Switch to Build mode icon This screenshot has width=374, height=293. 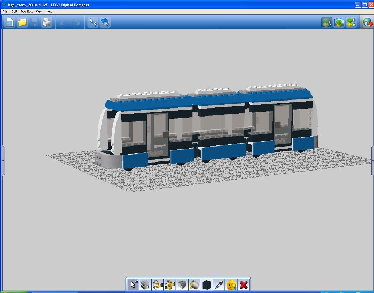pyautogui.click(x=326, y=22)
